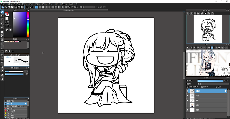Screen dimensions: 230x119
Task: Toggle the soft edge checkbox in top toolbar
Action: [96, 7]
